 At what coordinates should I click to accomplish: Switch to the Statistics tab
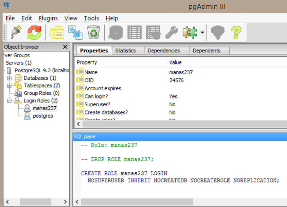(128, 51)
